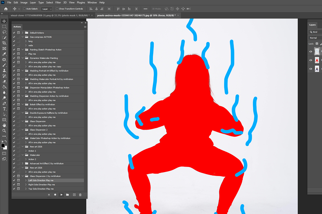Viewport: 322px width, 214px height.
Task: Select the Quick Selection tool
Action: click(4, 37)
